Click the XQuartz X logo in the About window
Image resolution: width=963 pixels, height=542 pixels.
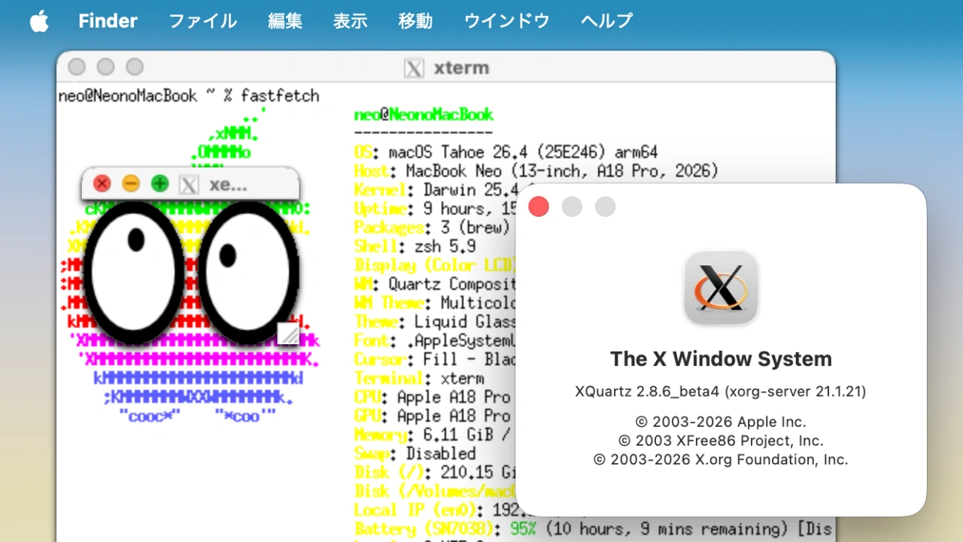pos(721,288)
